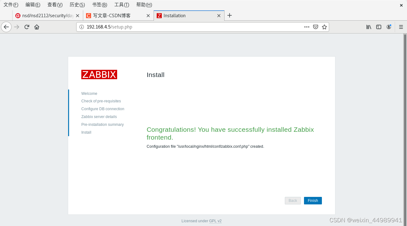
Task: Open the GPL v2 license link
Action: click(x=215, y=221)
